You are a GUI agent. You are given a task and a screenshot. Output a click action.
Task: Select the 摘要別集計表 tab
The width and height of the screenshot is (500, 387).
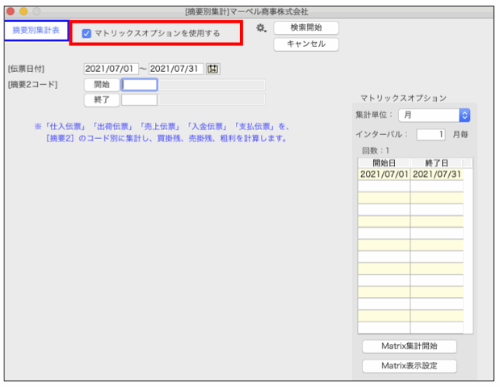tap(36, 31)
